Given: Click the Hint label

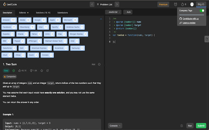Looking at the screenshot, I should click(x=93, y=64).
